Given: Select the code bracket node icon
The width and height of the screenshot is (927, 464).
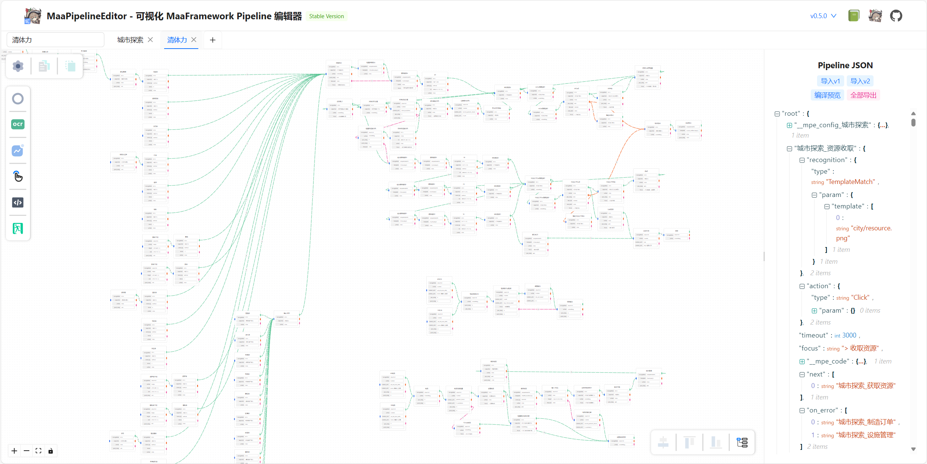Looking at the screenshot, I should click(x=18, y=202).
